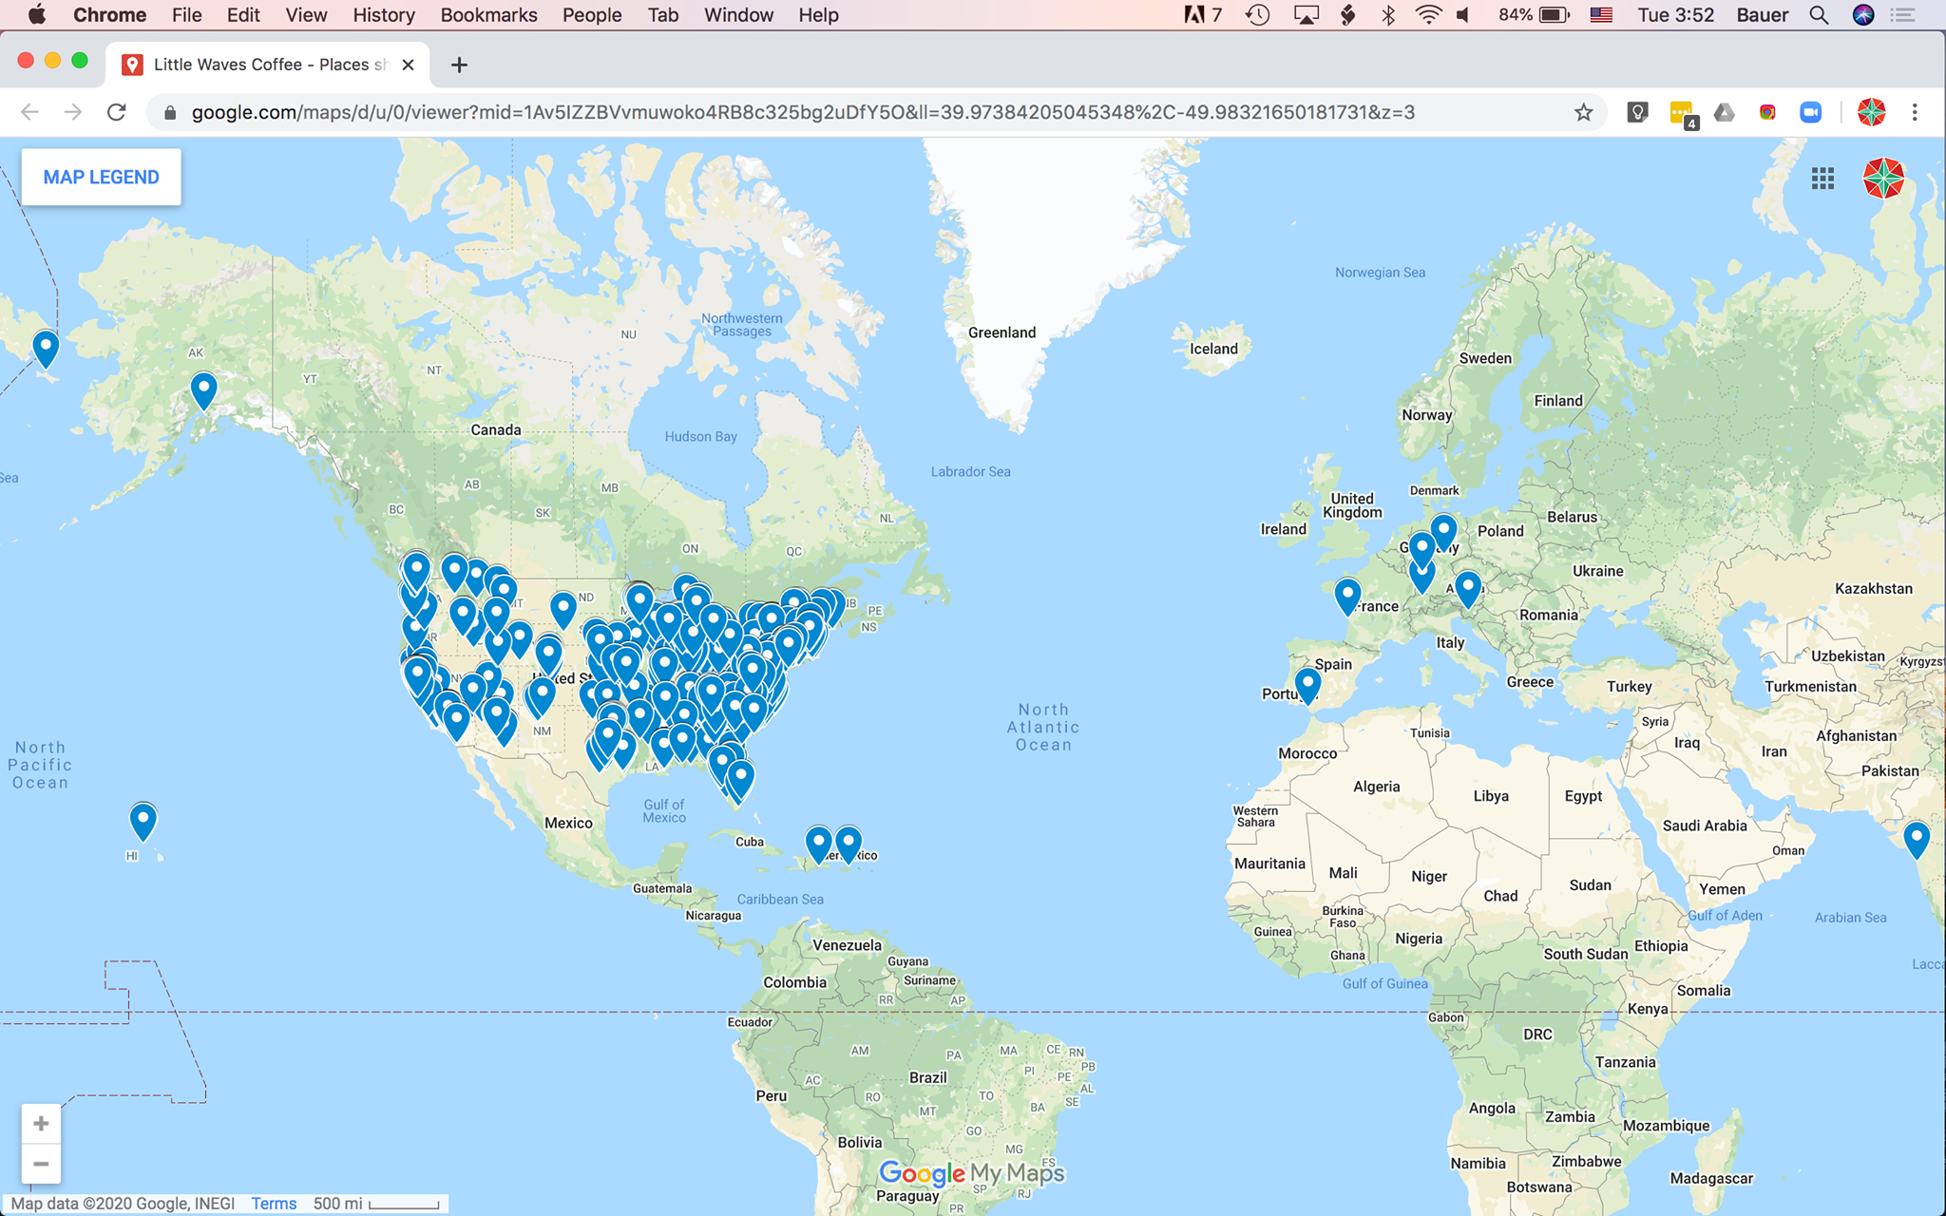Viewport: 1946px width, 1216px height.
Task: Open the Edit menu
Action: click(243, 15)
